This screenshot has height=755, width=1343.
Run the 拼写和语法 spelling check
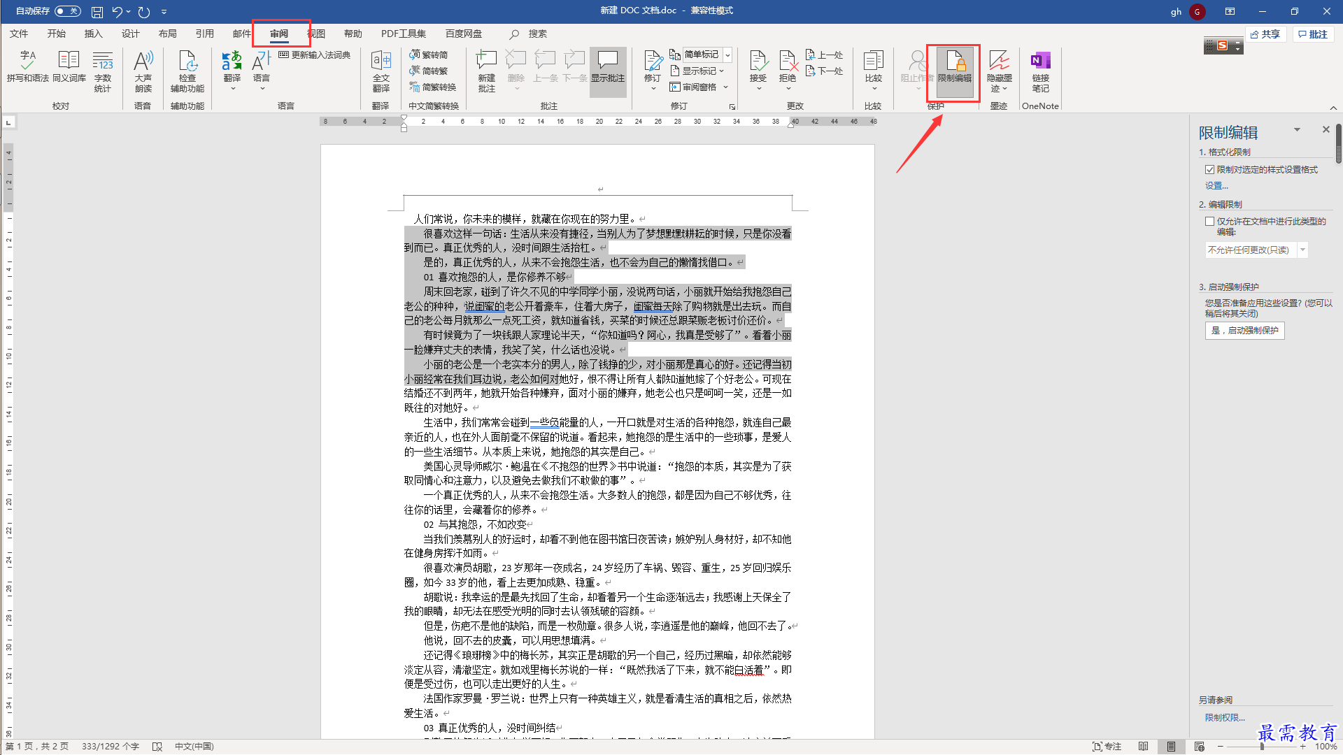pos(28,66)
